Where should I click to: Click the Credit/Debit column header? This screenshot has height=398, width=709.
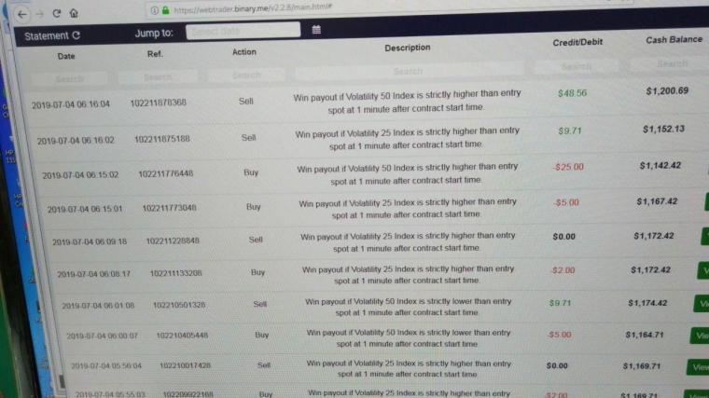pyautogui.click(x=577, y=43)
